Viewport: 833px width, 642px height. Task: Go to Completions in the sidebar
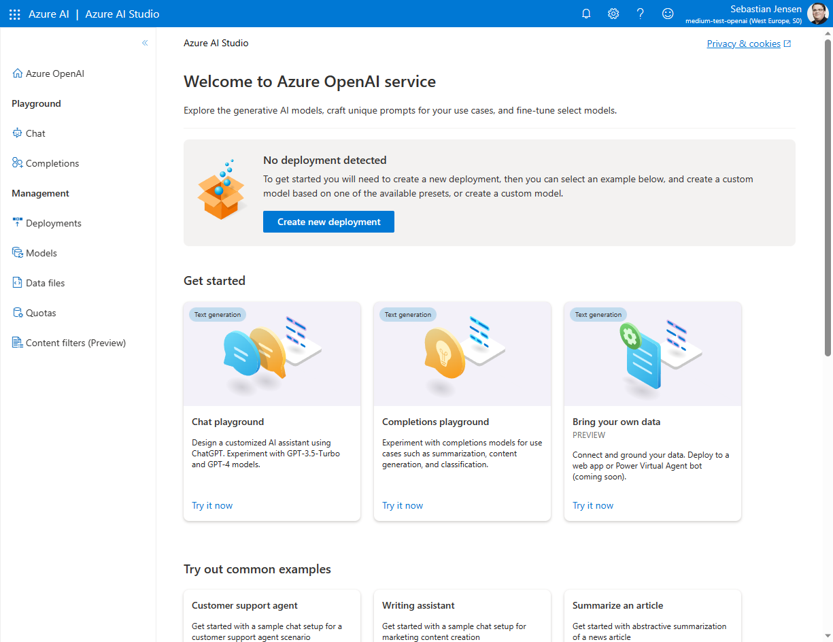[52, 163]
